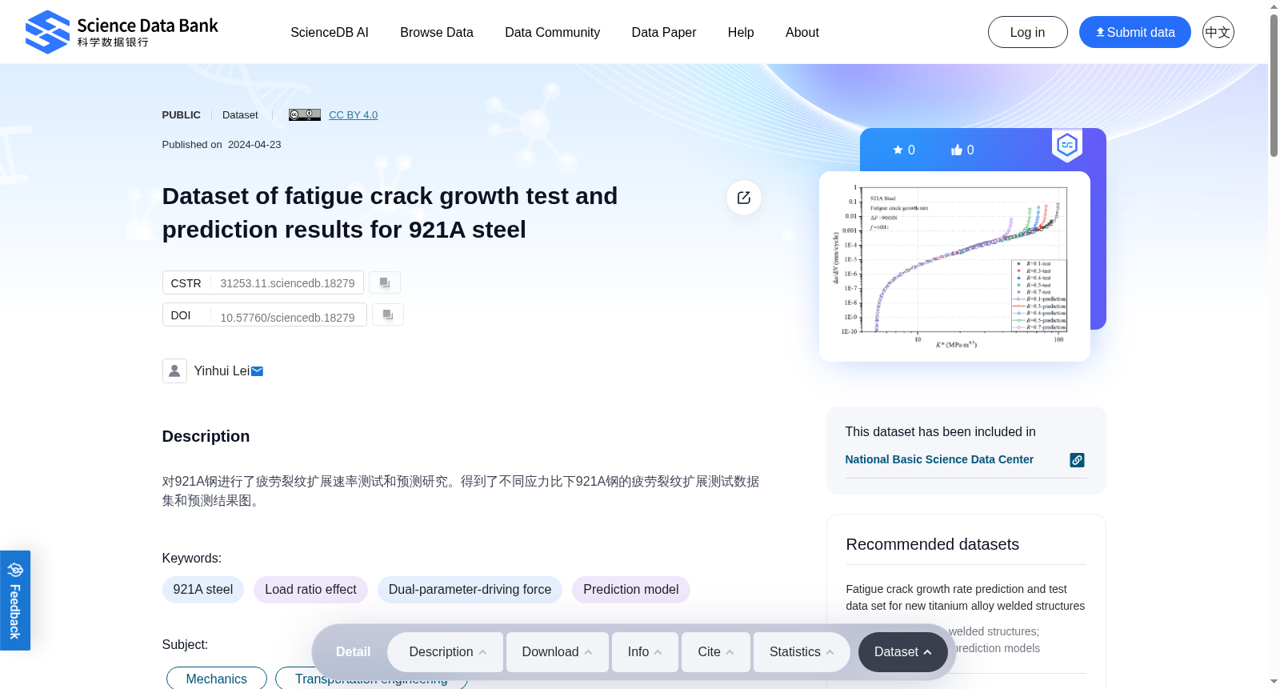This screenshot has height=689, width=1280.
Task: Click the page vertical scrollbar
Action: (x=1274, y=84)
